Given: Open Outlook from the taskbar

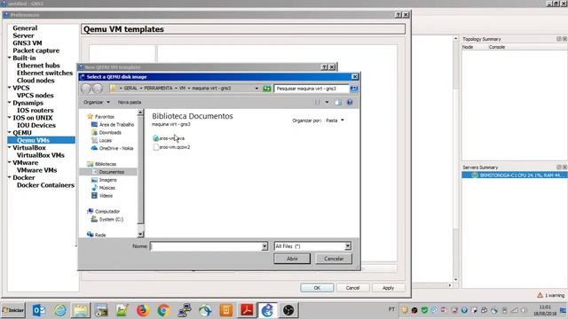Looking at the screenshot, I should click(39, 310).
